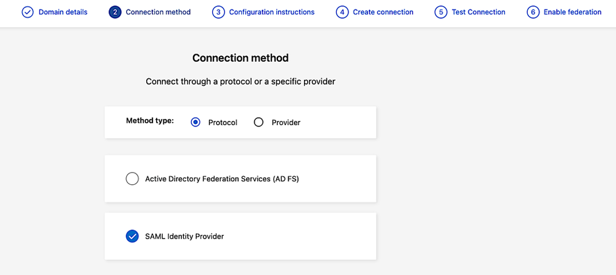
Task: Click the step 3 number circle icon
Action: [218, 12]
